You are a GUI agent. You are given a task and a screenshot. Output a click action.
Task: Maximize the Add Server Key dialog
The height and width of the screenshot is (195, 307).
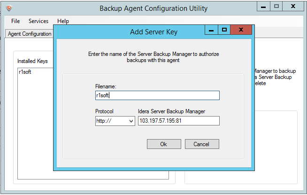point(224,31)
